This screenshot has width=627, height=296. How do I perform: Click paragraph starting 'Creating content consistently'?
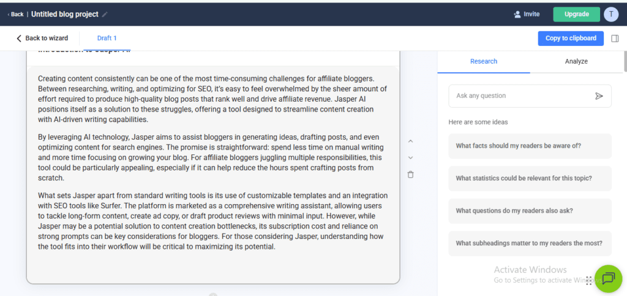tap(212, 99)
